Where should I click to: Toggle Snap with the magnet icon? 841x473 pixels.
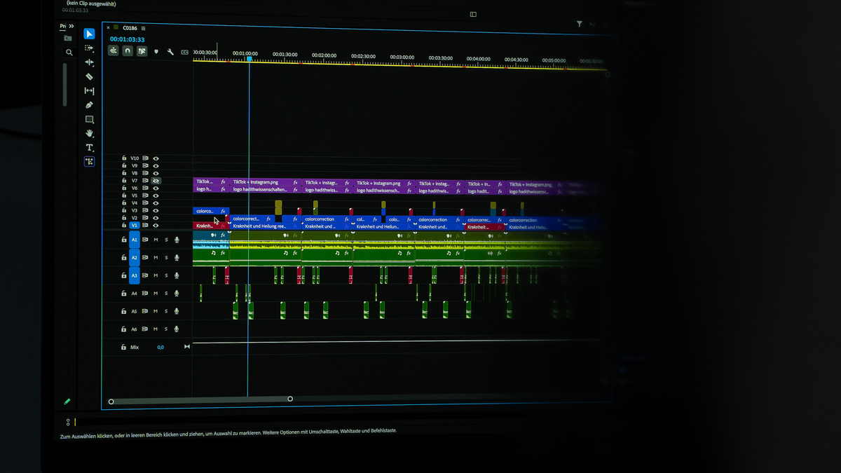[x=128, y=50]
